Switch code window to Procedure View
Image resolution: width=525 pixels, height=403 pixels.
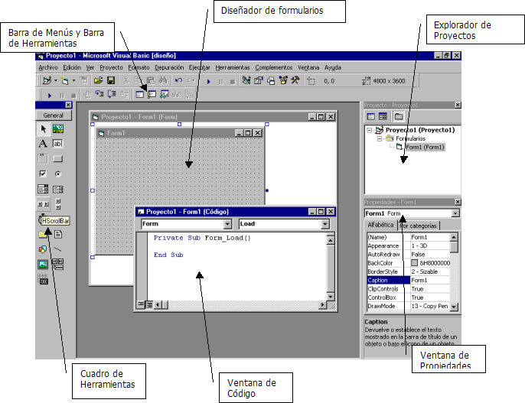coord(141,304)
